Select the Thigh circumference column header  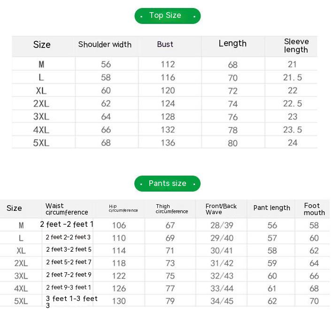[171, 209]
